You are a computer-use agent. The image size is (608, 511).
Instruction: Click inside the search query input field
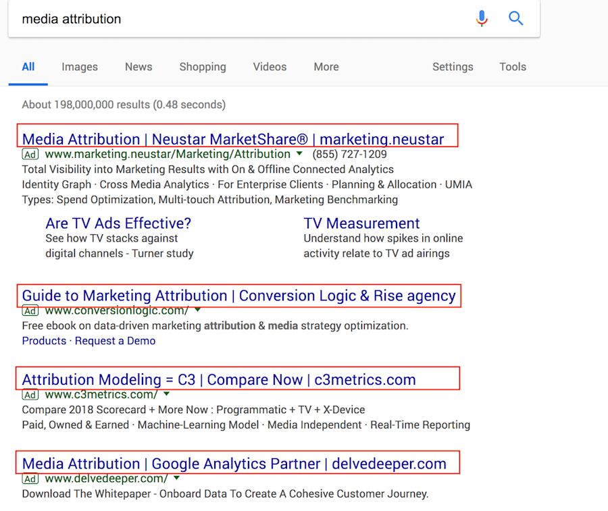point(203,19)
